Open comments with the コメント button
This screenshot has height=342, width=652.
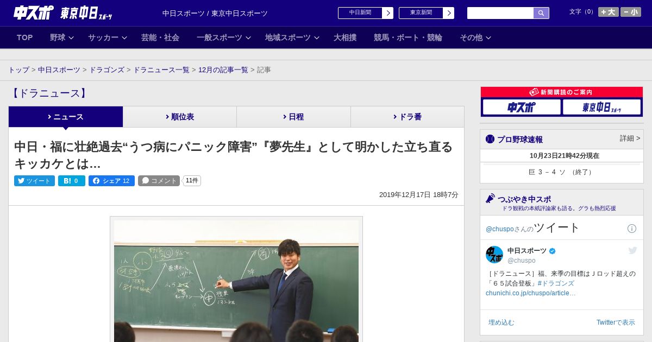coord(159,181)
